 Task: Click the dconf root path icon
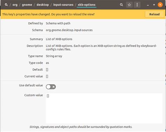point(6,5)
